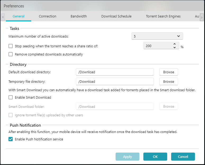Cancel the Preferences dialog
205x165 pixels.
[183, 157]
